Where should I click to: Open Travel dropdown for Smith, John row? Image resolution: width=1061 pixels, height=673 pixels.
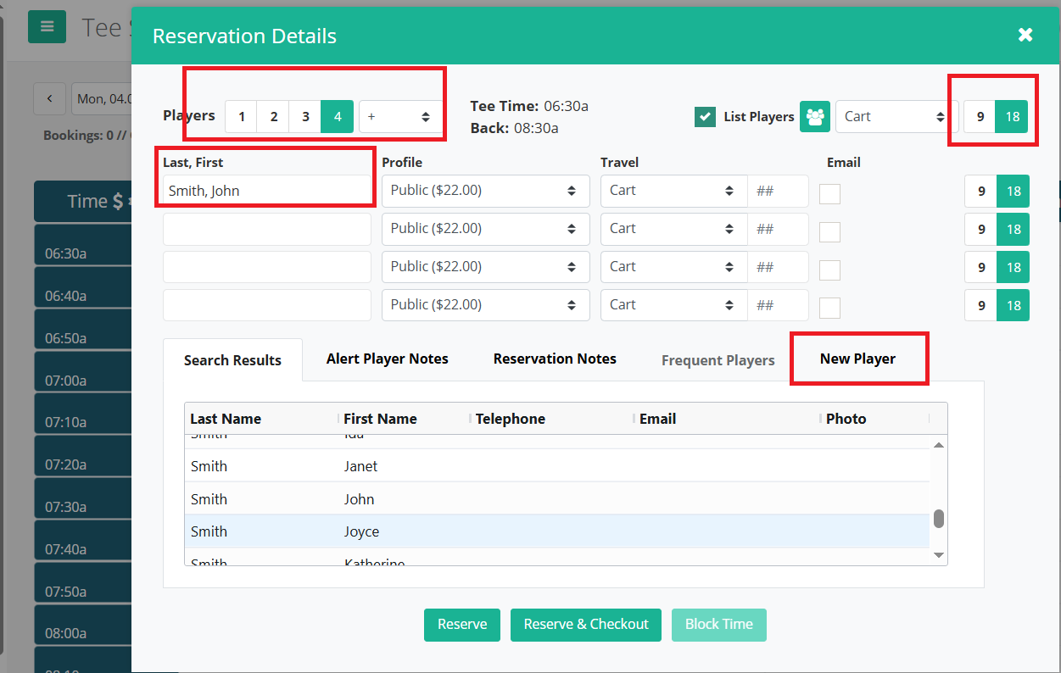tap(674, 191)
